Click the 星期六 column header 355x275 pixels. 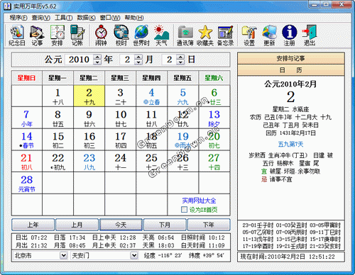[x=214, y=78]
